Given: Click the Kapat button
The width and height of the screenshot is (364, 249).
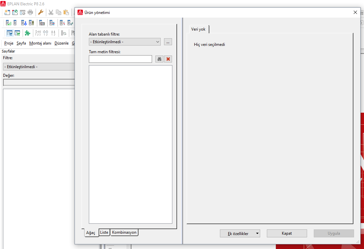Looking at the screenshot, I should (287, 233).
